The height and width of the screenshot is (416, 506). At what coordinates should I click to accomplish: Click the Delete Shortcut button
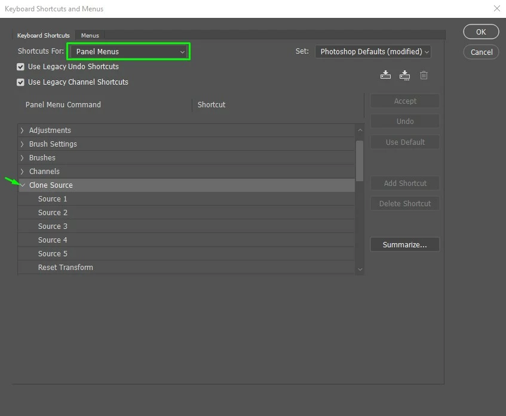pos(404,203)
